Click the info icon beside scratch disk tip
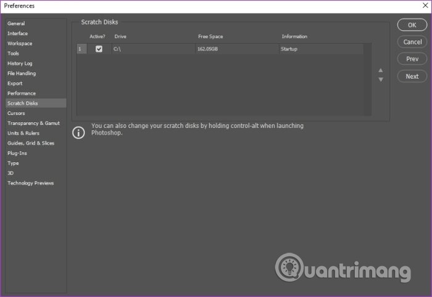This screenshot has height=297, width=432. click(x=78, y=132)
